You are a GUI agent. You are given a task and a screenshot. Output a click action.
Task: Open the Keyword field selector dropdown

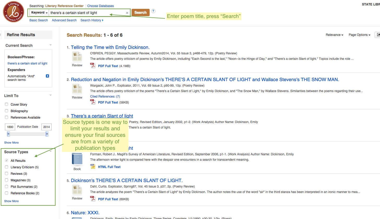[39, 13]
